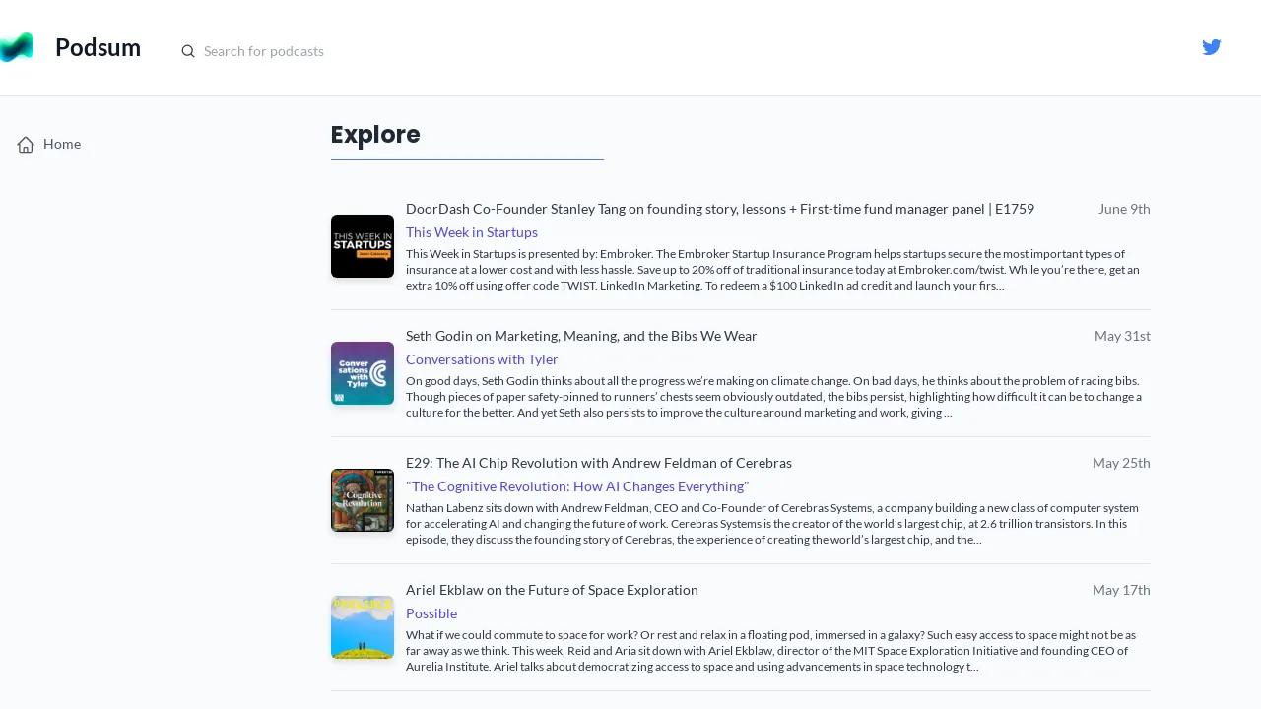Screen dimensions: 1261x709
Task: Open the DoorDash Co-Founder Stanley Tang episode
Action: 720,209
